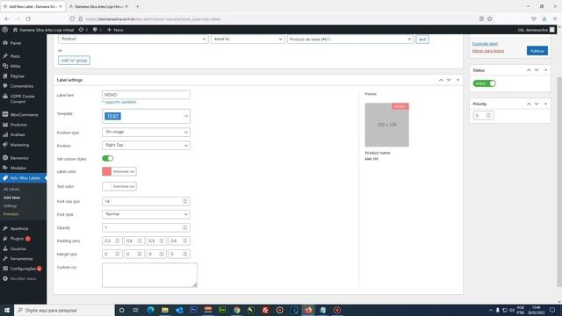
Task: Open the Premium submenu item
Action: click(x=11, y=214)
